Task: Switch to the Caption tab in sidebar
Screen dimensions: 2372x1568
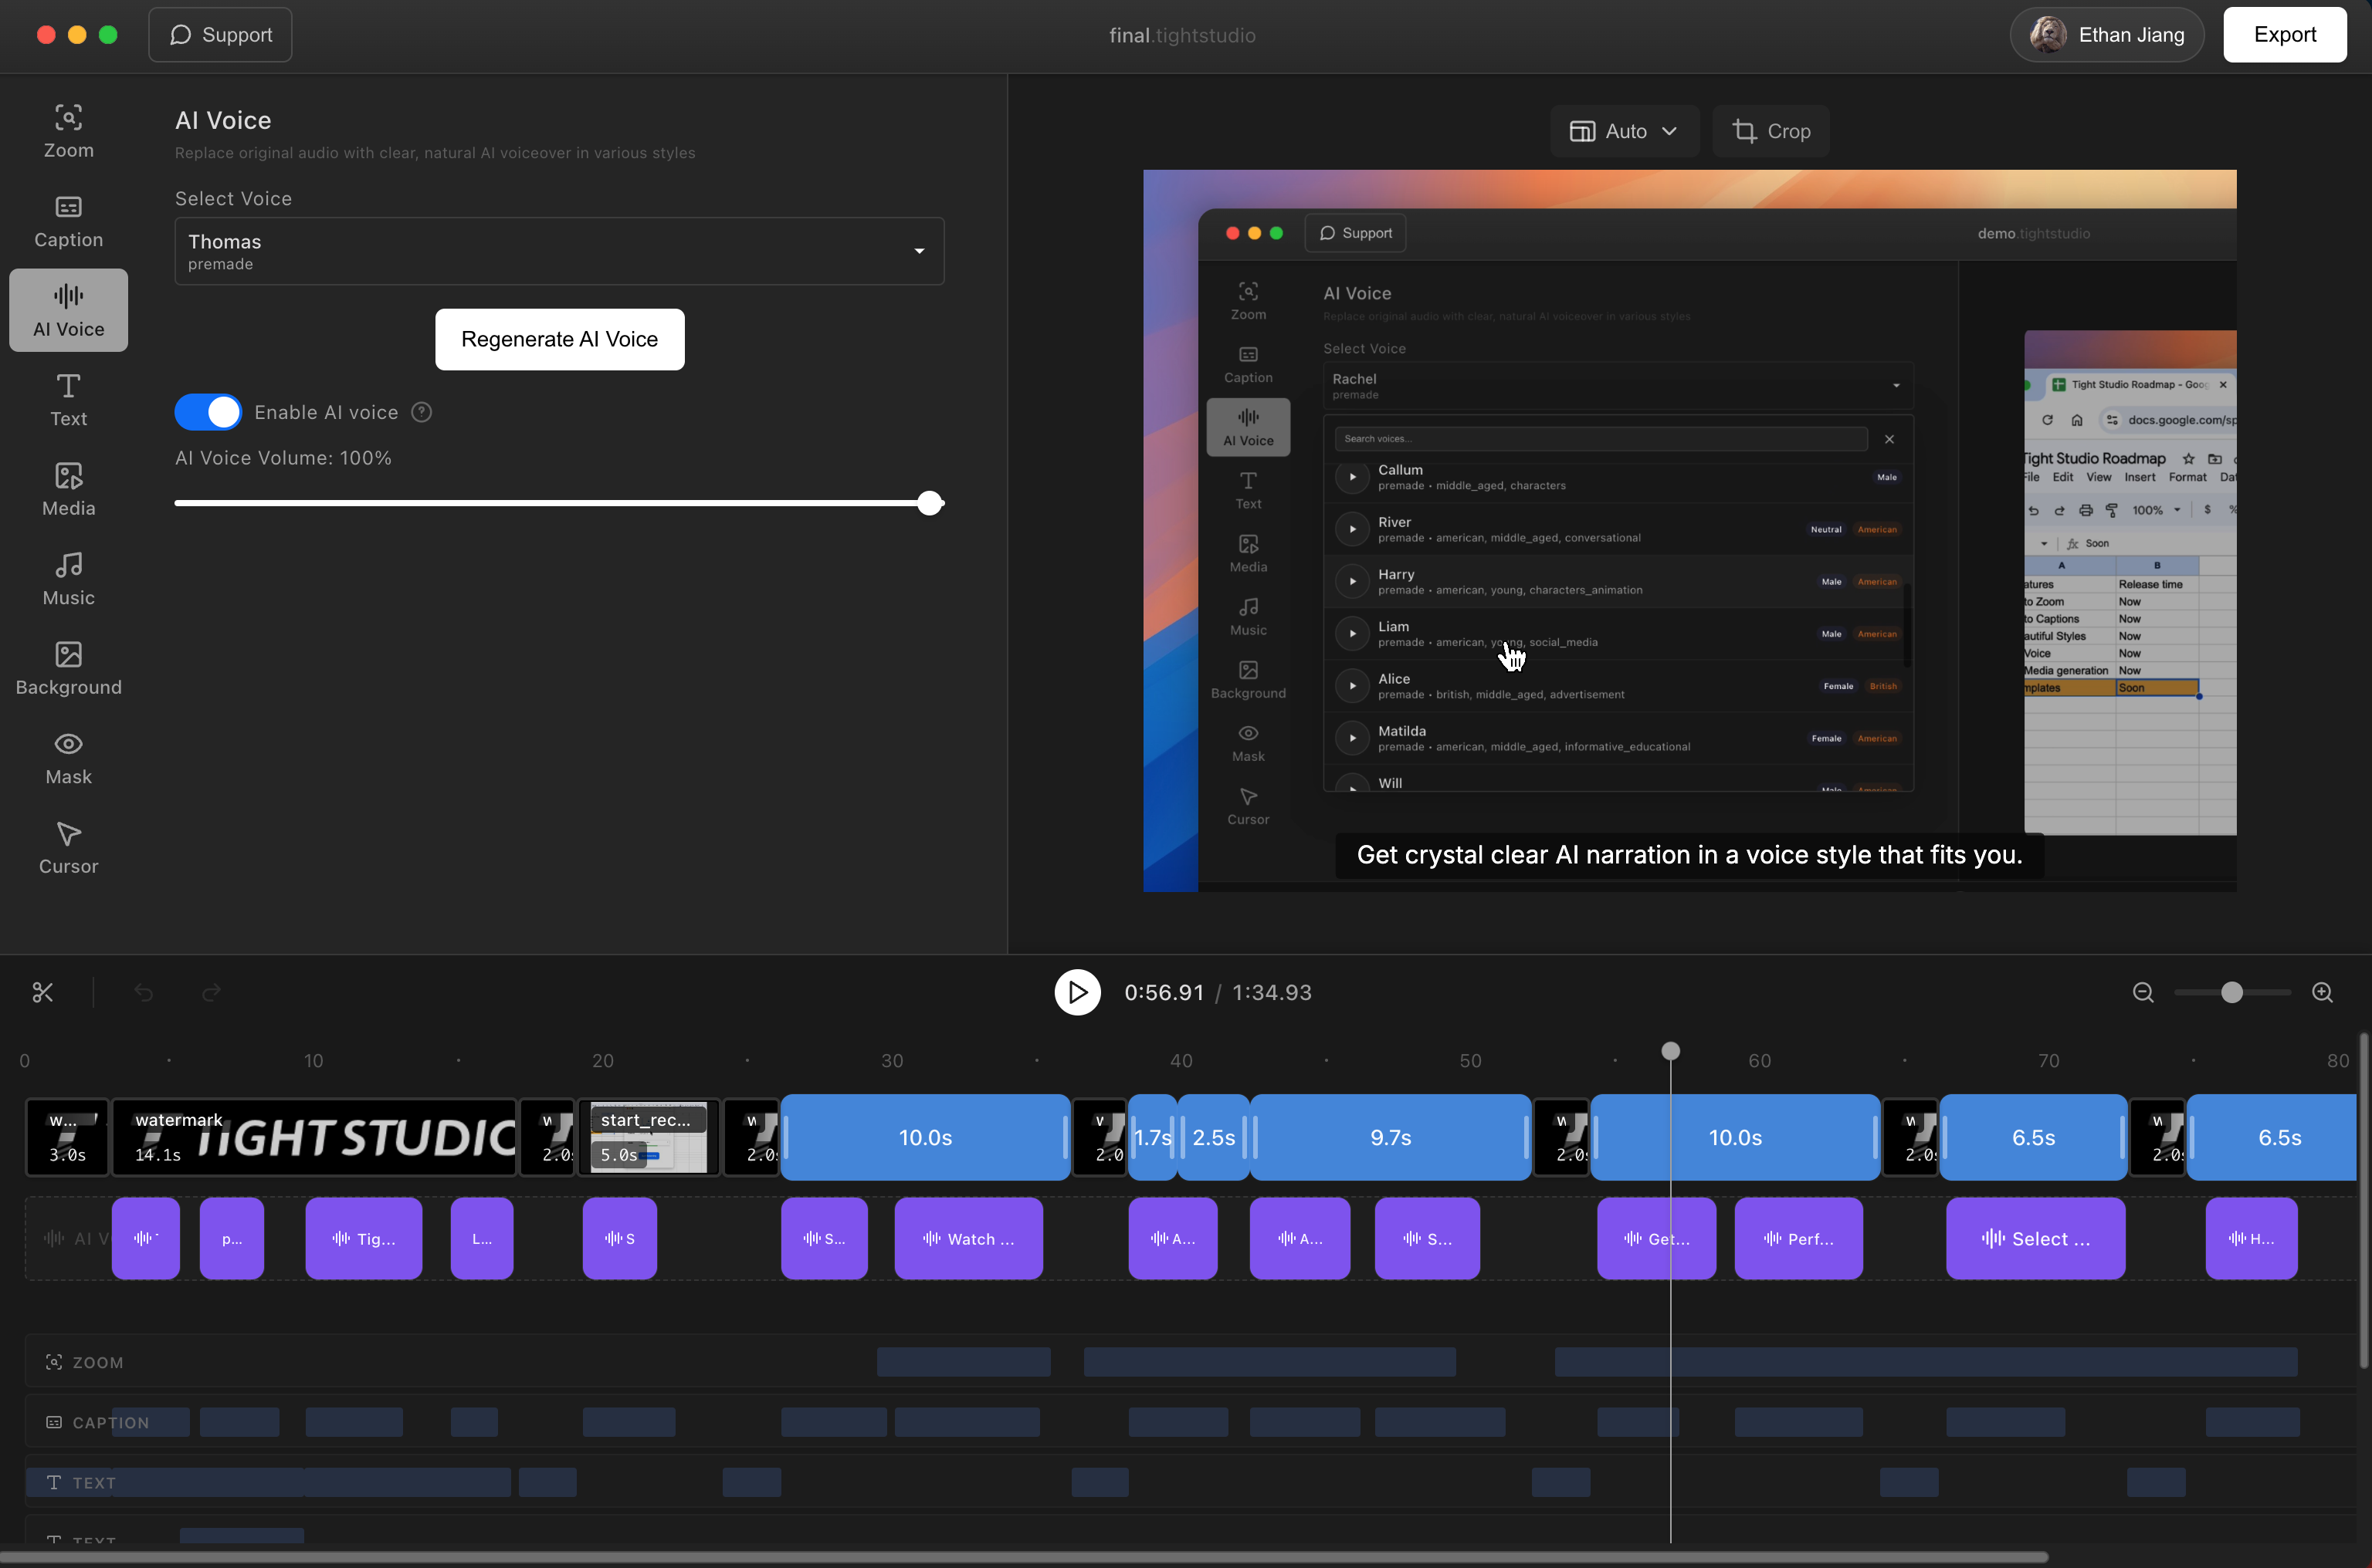Action: [x=68, y=221]
